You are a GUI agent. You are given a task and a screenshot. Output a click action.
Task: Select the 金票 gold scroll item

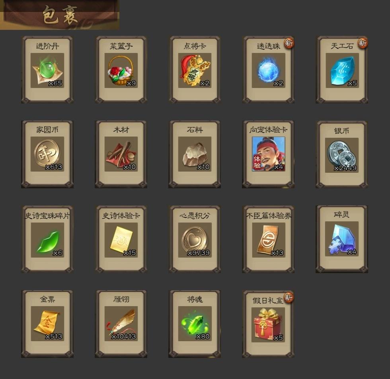pos(47,324)
